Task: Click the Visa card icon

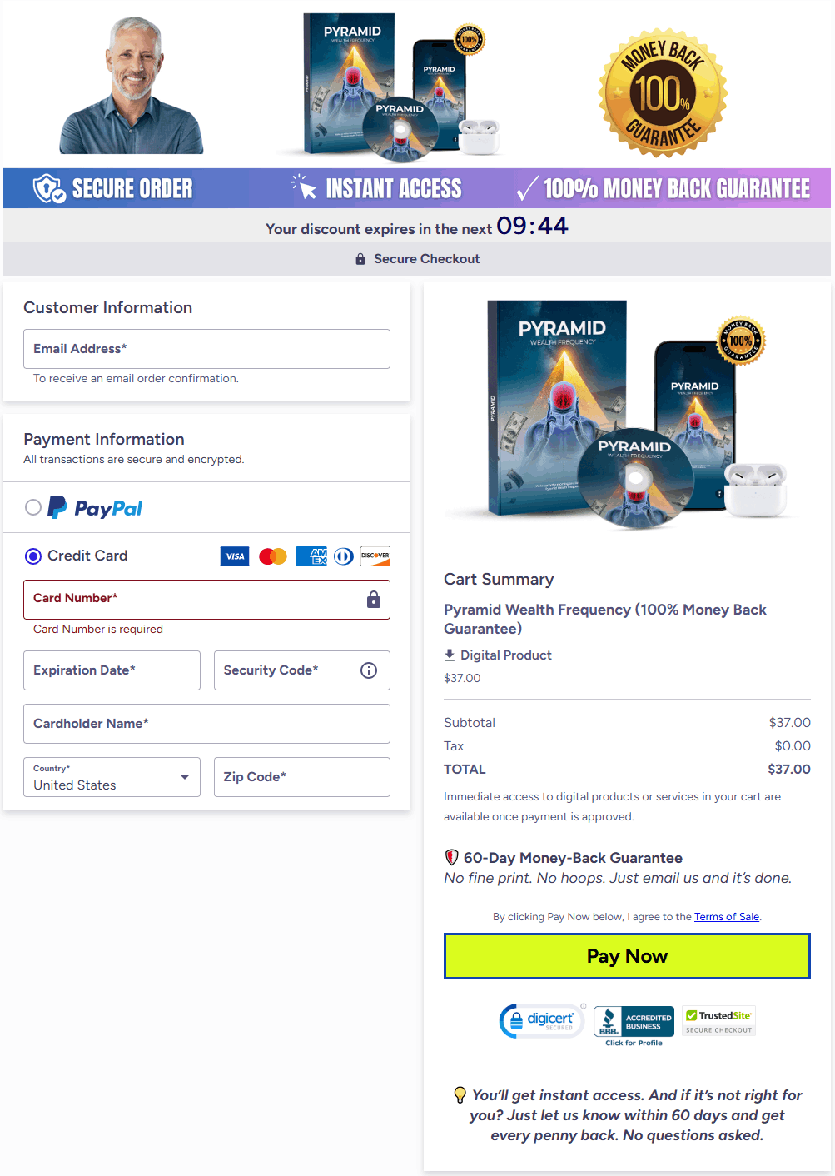Action: 235,556
